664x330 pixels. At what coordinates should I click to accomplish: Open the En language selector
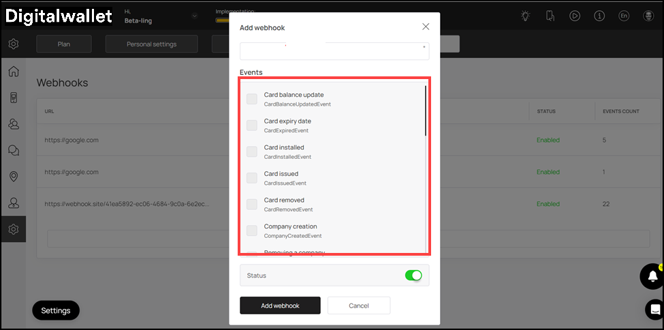coord(624,16)
